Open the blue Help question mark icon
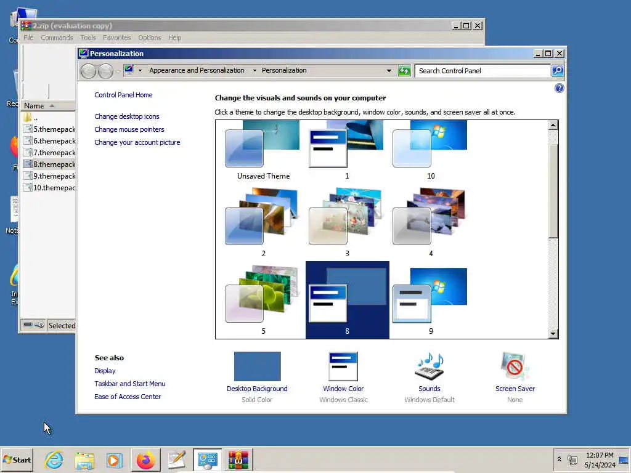Screen dimensions: 631x473 559,88
